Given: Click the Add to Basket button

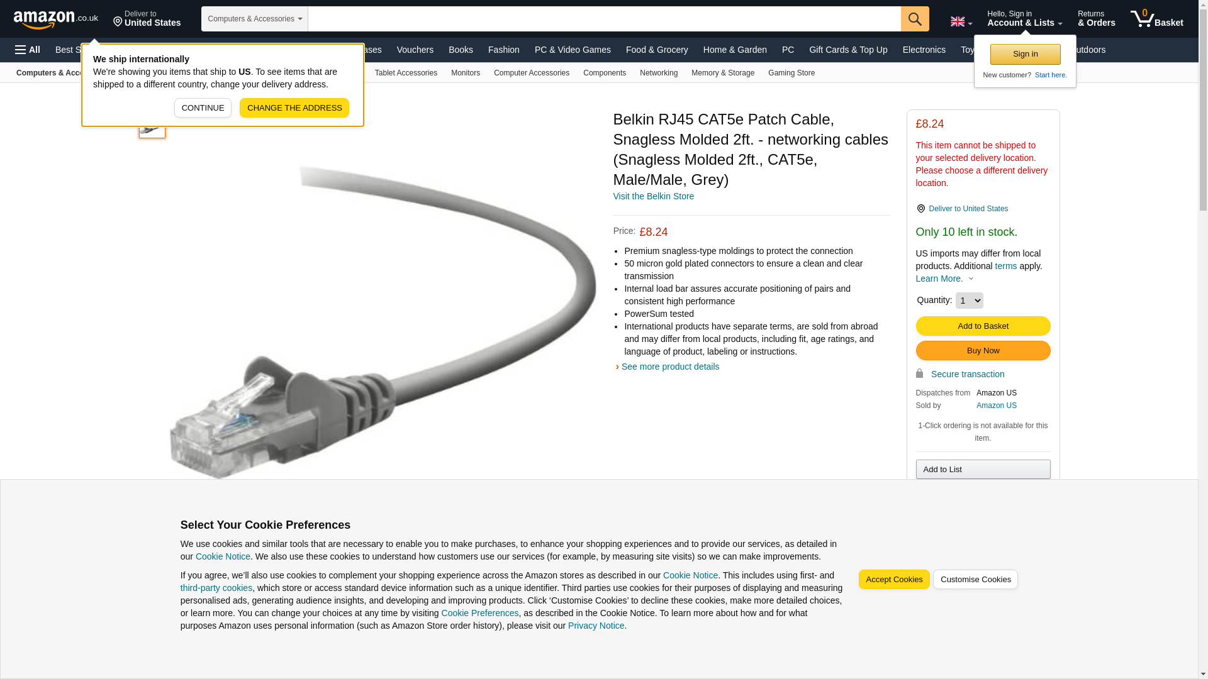Looking at the screenshot, I should 983,326.
